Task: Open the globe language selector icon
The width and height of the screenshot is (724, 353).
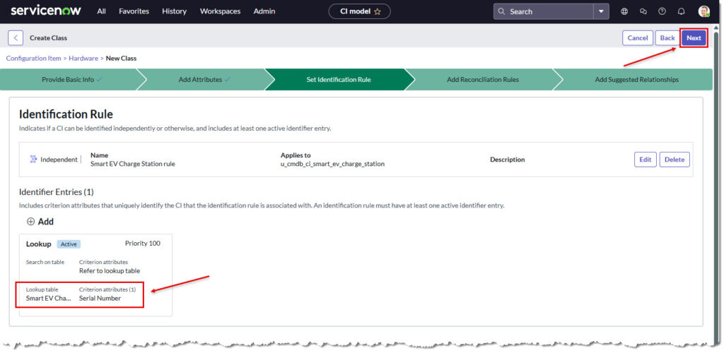Action: click(624, 11)
